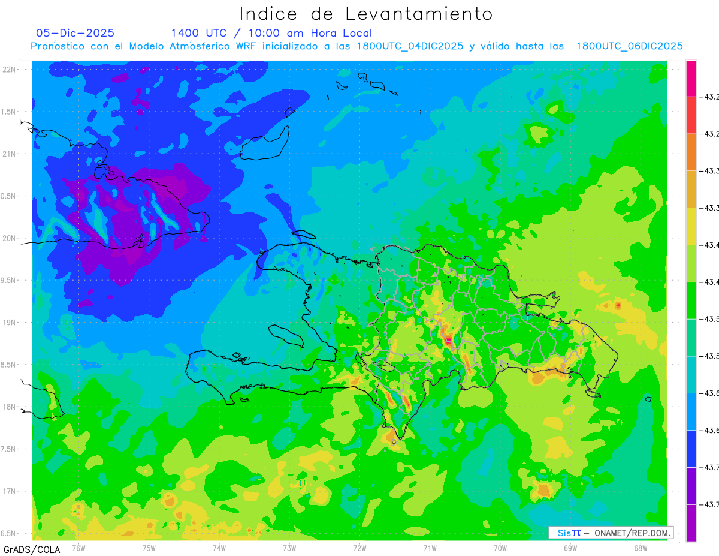Click the magenta swatch topping the color bar
Viewport: 719px width, 556px height.
pyautogui.click(x=691, y=79)
